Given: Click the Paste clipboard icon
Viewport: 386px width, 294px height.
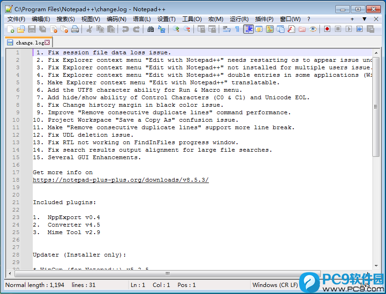Looking at the screenshot, I should (111, 29).
